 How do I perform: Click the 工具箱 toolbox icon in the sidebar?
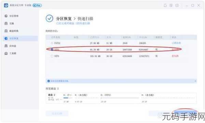(x=6, y=53)
